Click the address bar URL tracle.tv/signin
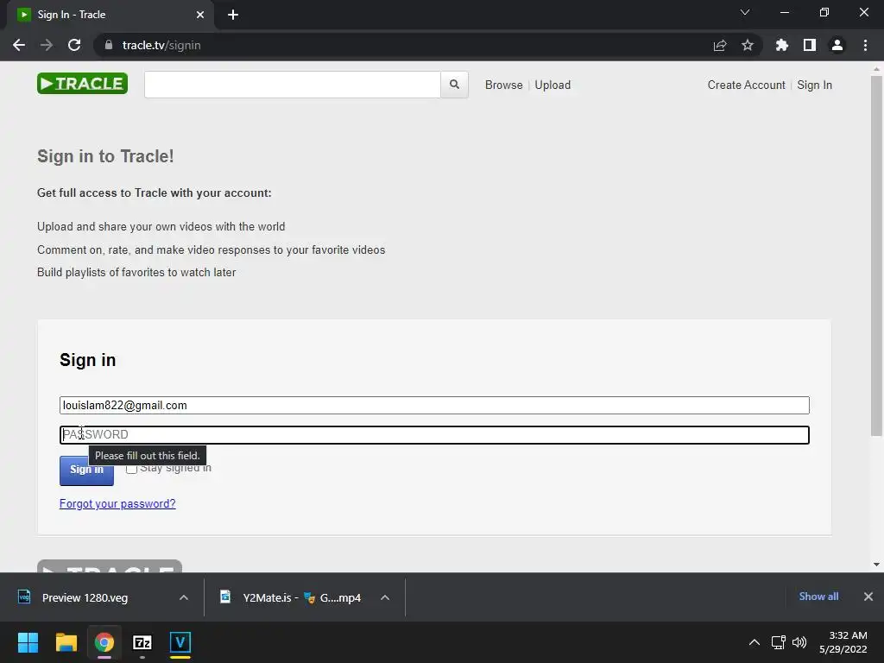 (161, 45)
